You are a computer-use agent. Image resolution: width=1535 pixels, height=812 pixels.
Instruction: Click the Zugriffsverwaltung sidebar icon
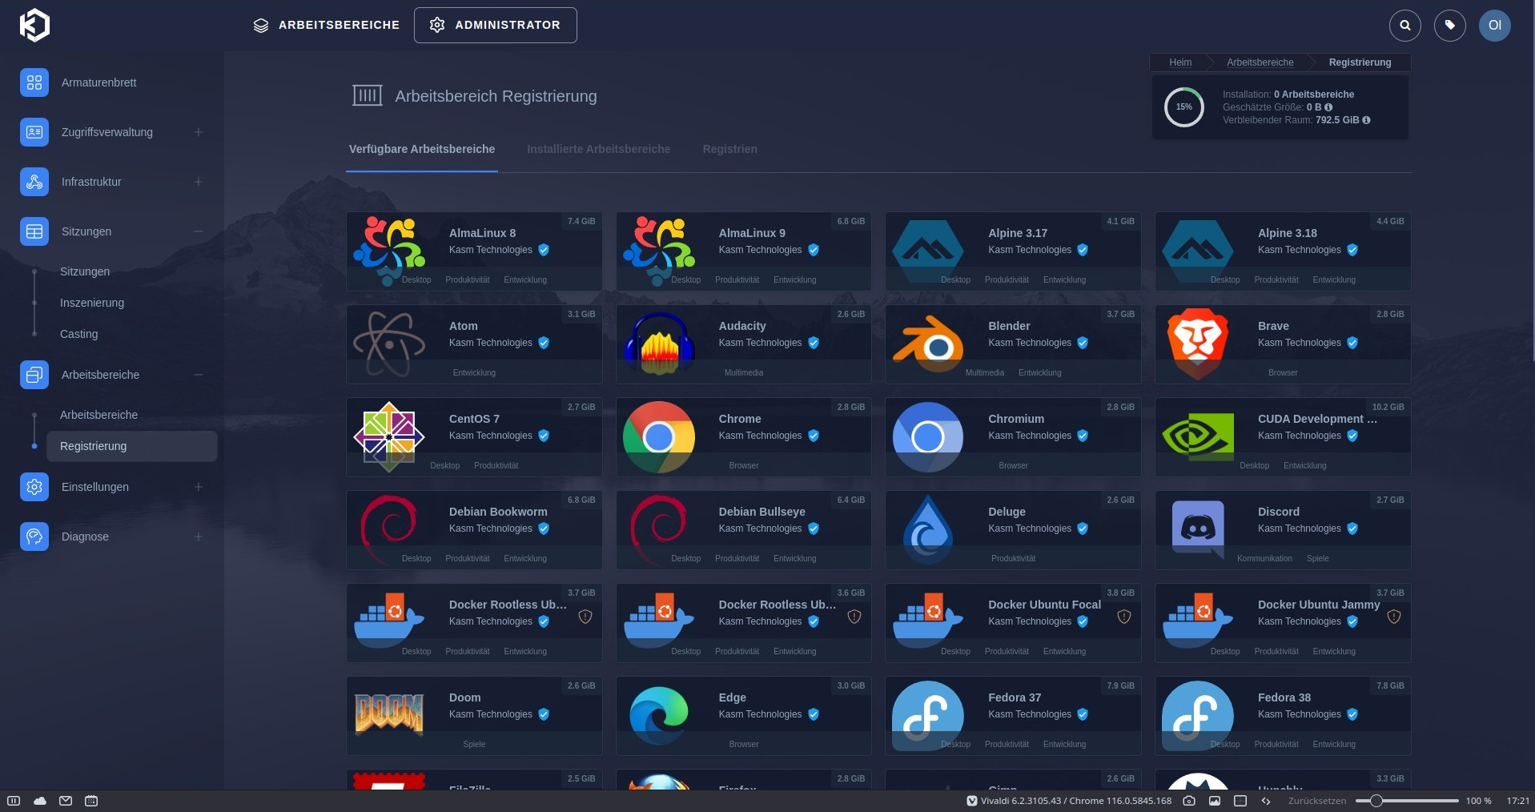pyautogui.click(x=34, y=132)
